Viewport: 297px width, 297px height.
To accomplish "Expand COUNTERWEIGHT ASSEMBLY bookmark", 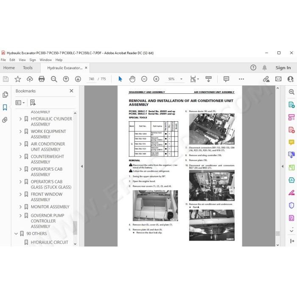I will [x=20, y=157].
